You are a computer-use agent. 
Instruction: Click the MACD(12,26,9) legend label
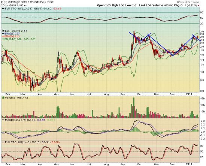(15, 120)
